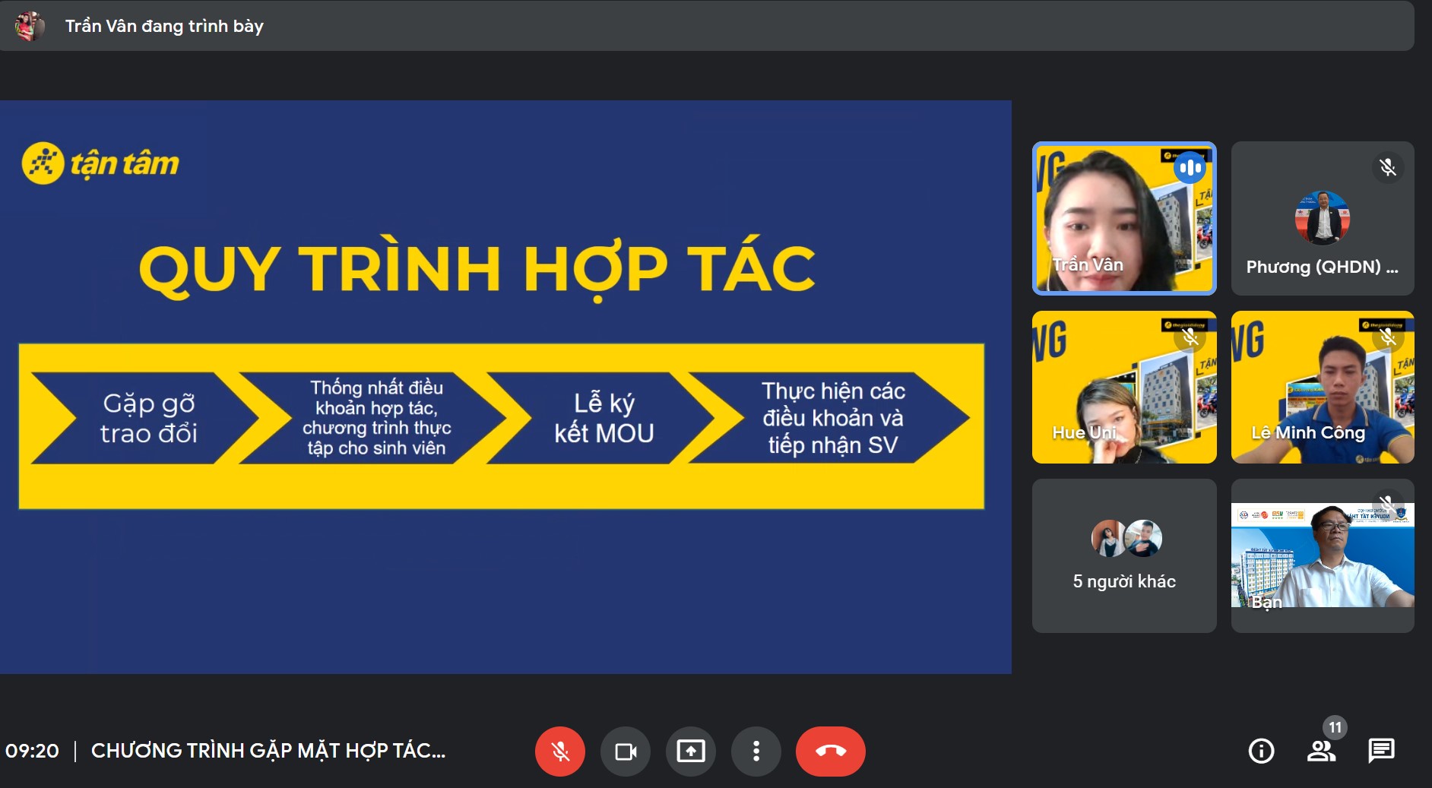
Task: Select Trần Vân's video tile
Action: 1123,219
